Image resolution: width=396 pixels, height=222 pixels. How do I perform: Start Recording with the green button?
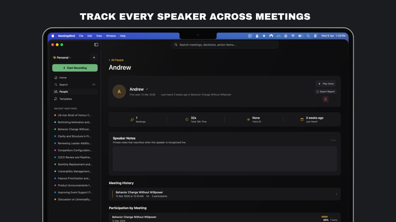(75, 68)
